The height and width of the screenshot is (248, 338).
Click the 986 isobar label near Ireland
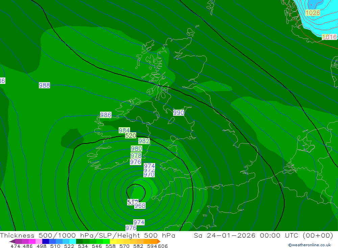coord(105,115)
